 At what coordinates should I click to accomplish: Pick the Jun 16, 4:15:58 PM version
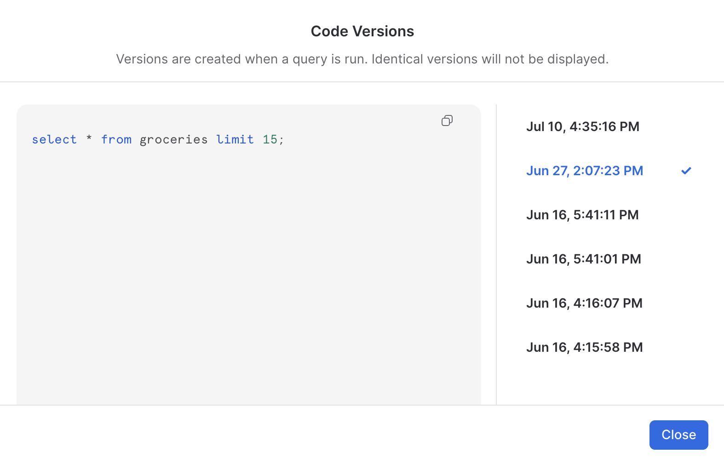click(585, 347)
